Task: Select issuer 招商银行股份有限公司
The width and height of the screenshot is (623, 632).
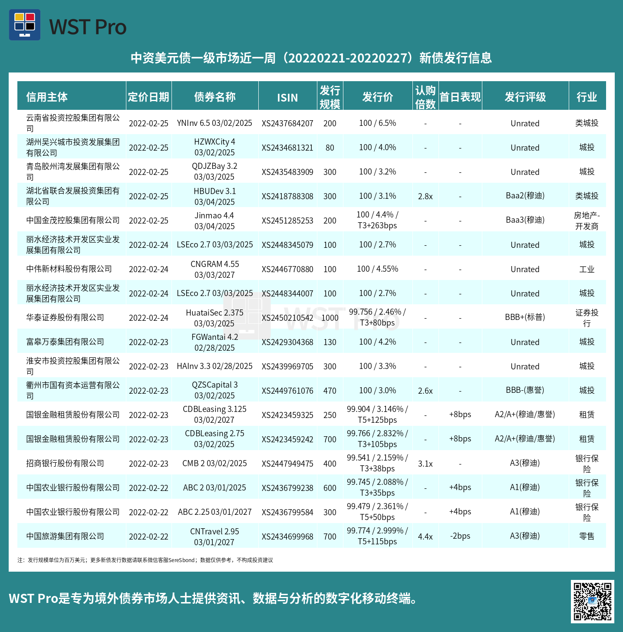Action: (65, 464)
